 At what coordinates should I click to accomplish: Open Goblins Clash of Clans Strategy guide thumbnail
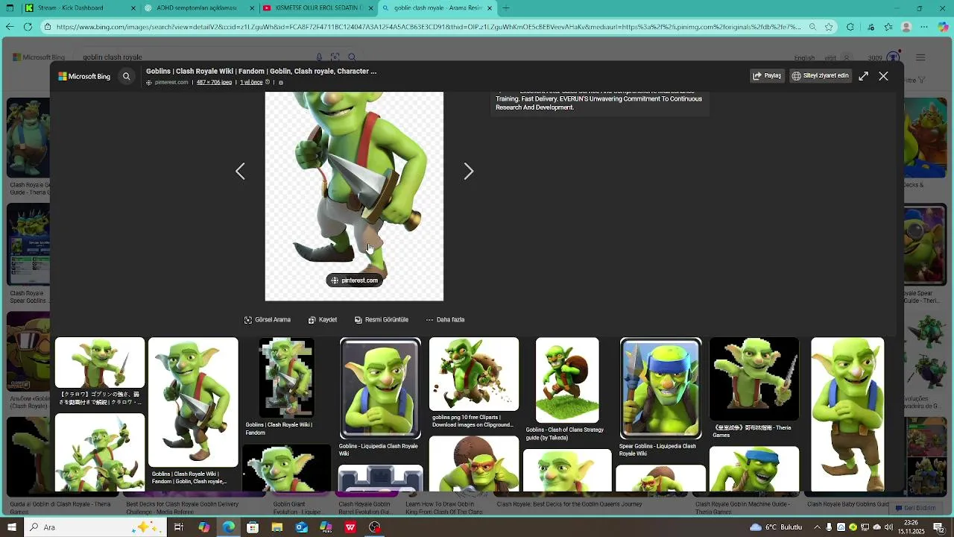click(x=567, y=380)
